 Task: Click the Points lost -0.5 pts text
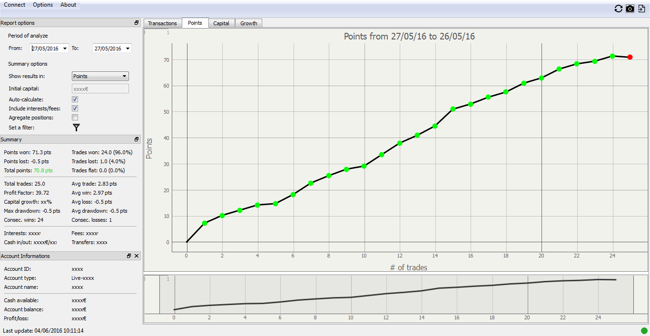[27, 161]
